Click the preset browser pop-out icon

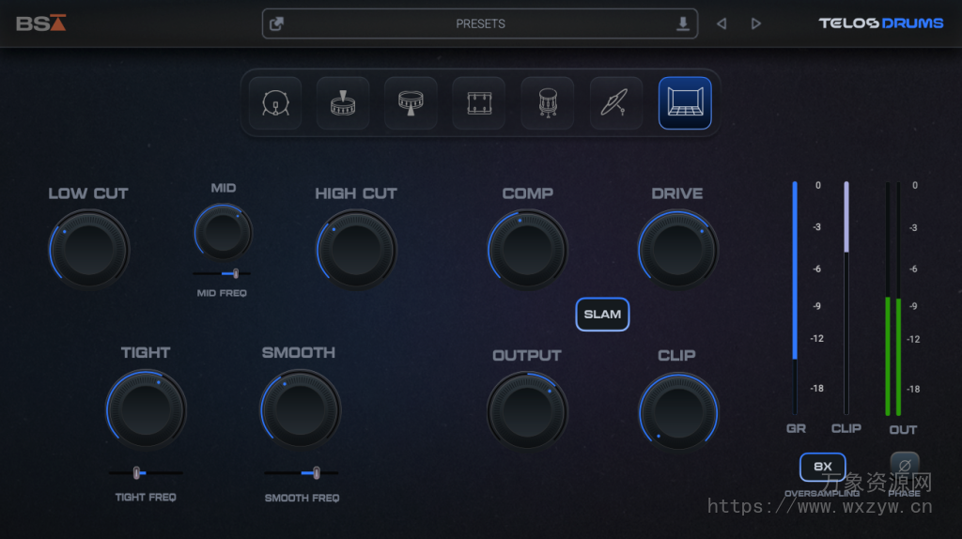pyautogui.click(x=277, y=23)
